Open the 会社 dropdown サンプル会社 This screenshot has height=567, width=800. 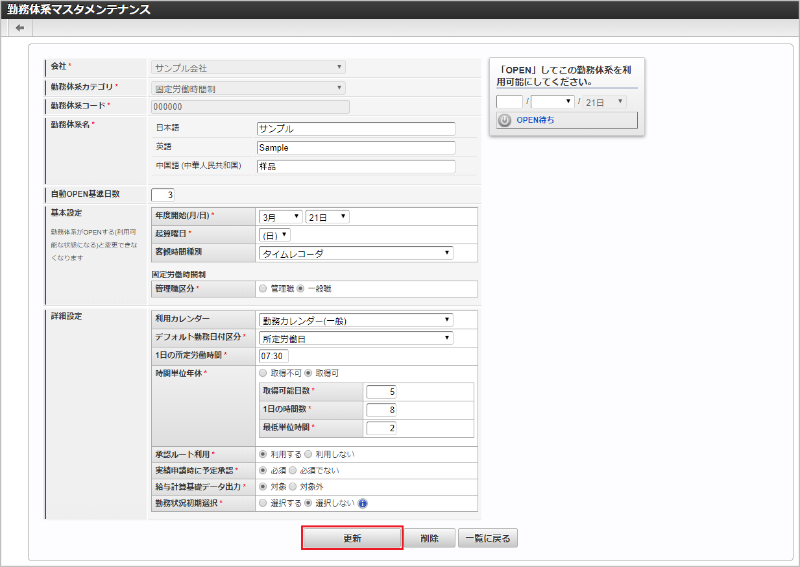click(x=248, y=68)
